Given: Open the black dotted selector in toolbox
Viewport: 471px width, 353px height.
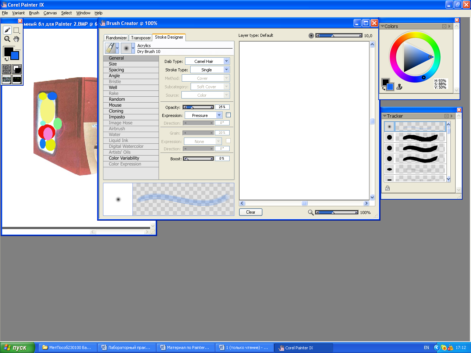Looking at the screenshot, I should point(17,79).
